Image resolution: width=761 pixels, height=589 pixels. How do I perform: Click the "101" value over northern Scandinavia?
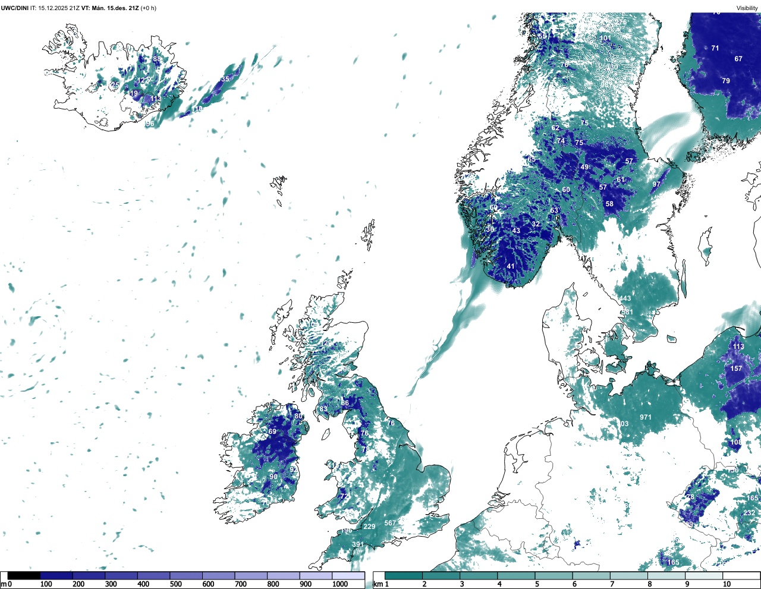(x=605, y=38)
